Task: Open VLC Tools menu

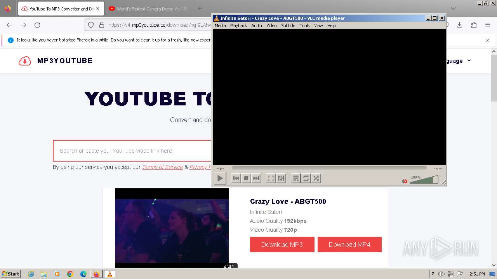Action: pos(305,26)
